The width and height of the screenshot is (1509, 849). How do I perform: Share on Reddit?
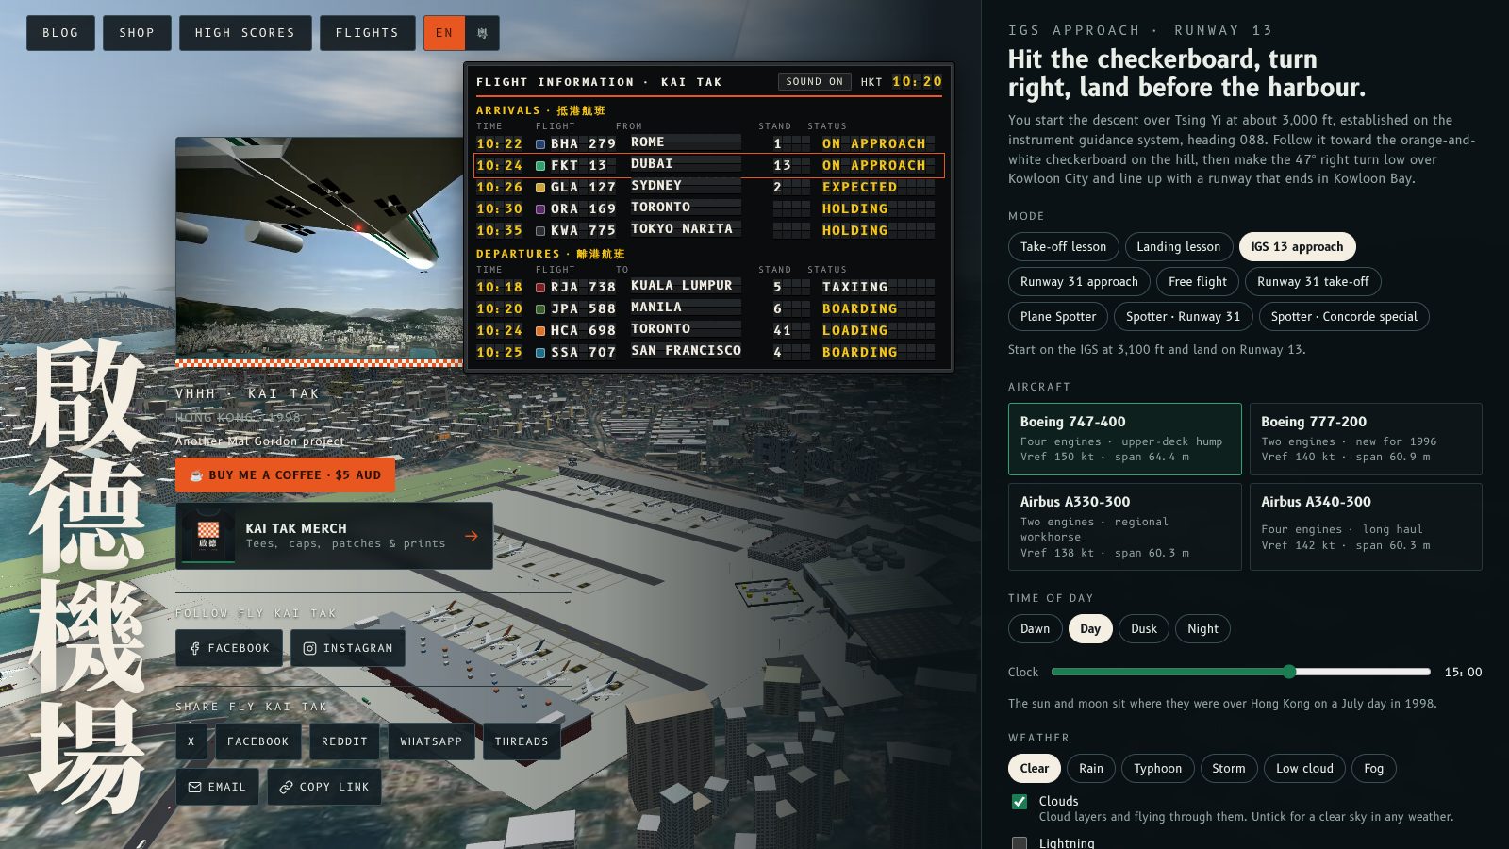344,741
